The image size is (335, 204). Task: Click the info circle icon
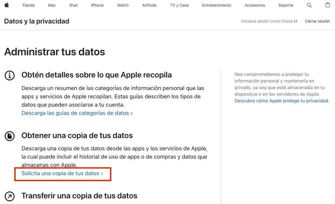10,76
